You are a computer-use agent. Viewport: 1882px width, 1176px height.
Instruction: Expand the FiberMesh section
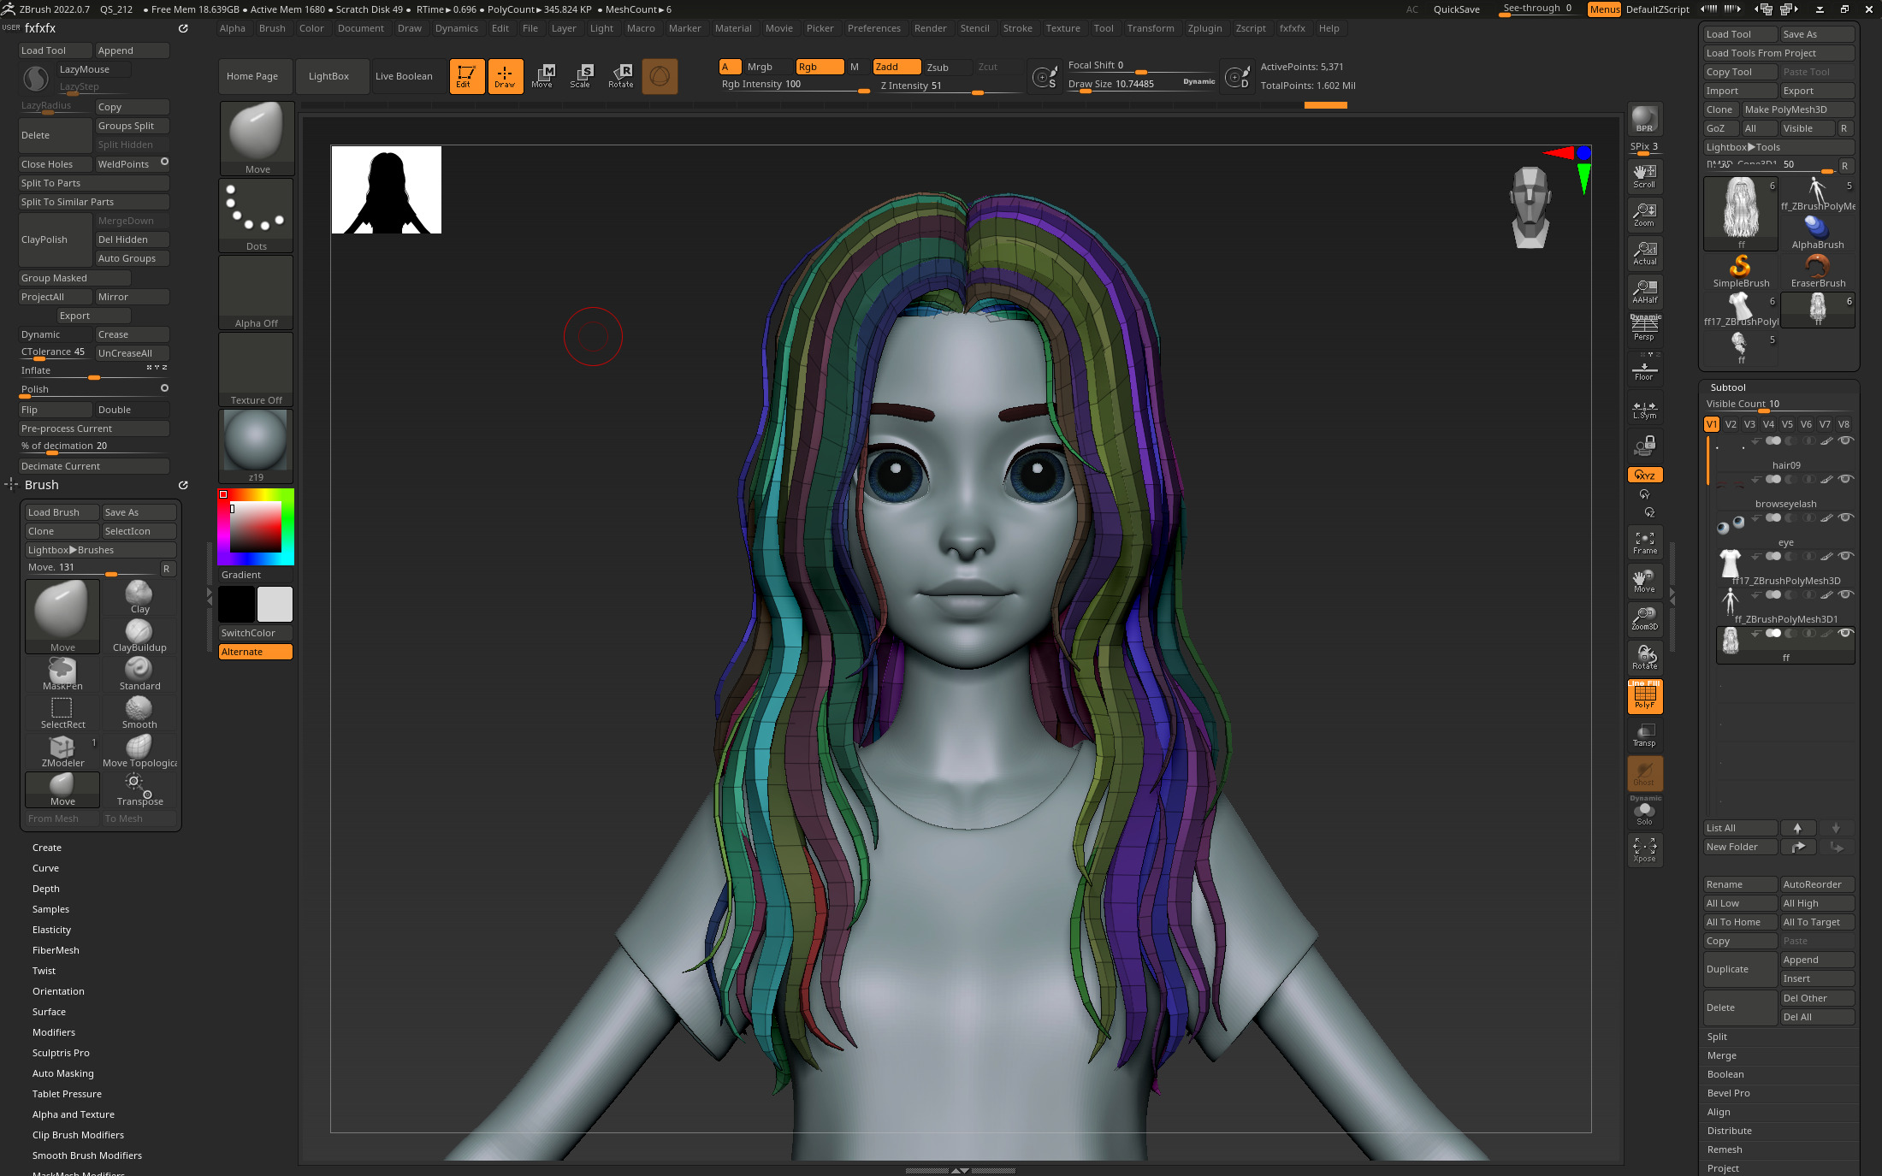pyautogui.click(x=56, y=950)
